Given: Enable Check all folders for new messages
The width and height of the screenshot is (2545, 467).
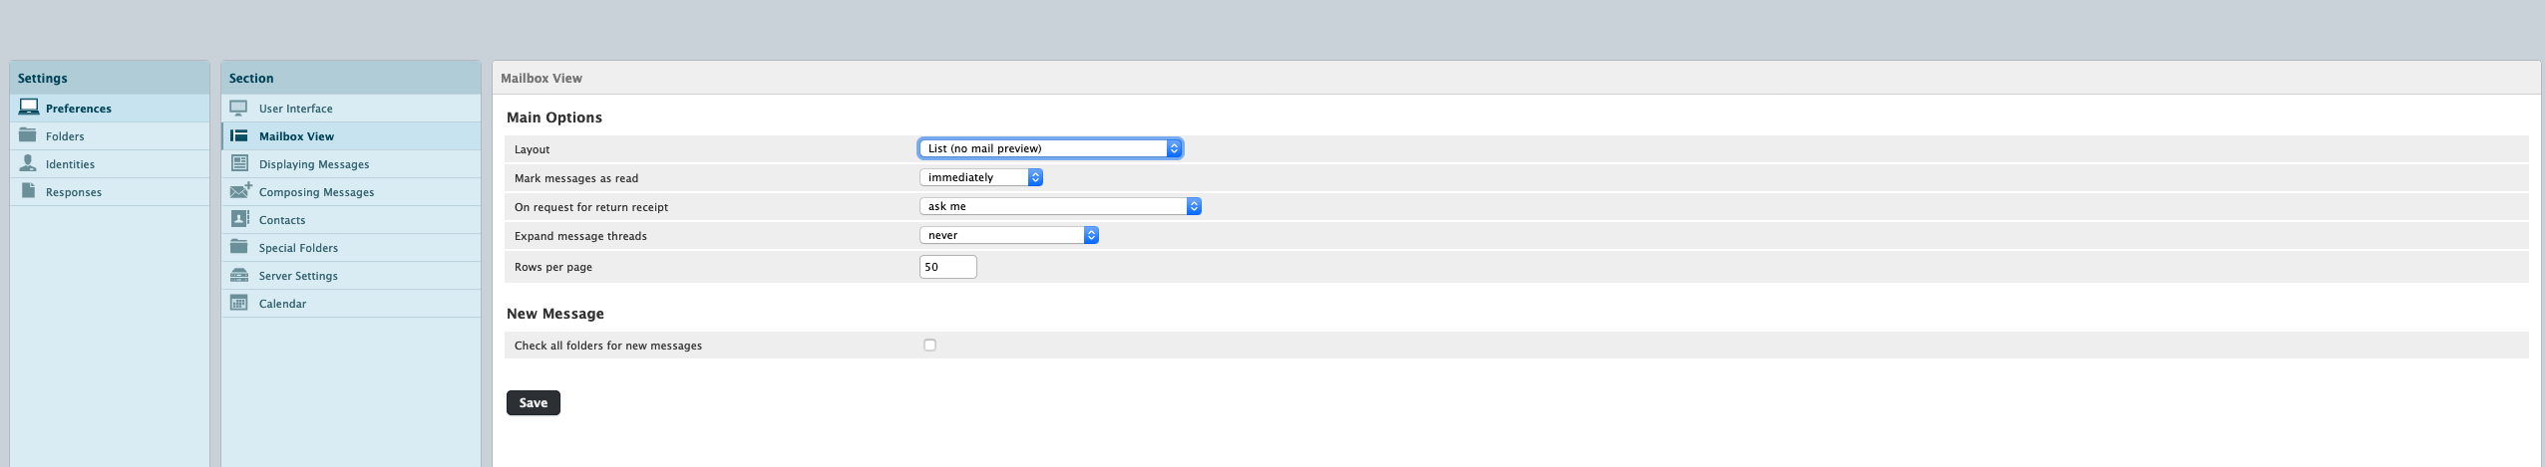Looking at the screenshot, I should pos(930,346).
